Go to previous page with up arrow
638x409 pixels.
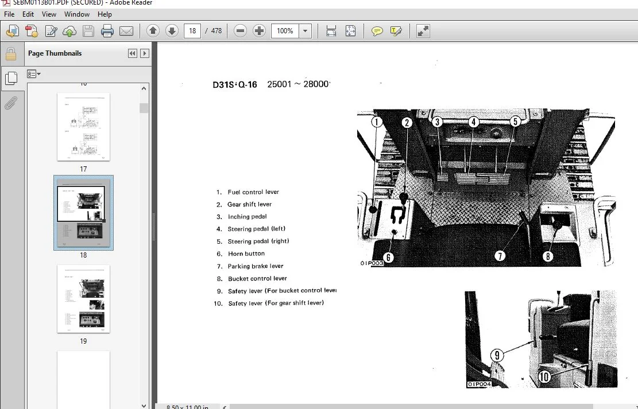(153, 31)
